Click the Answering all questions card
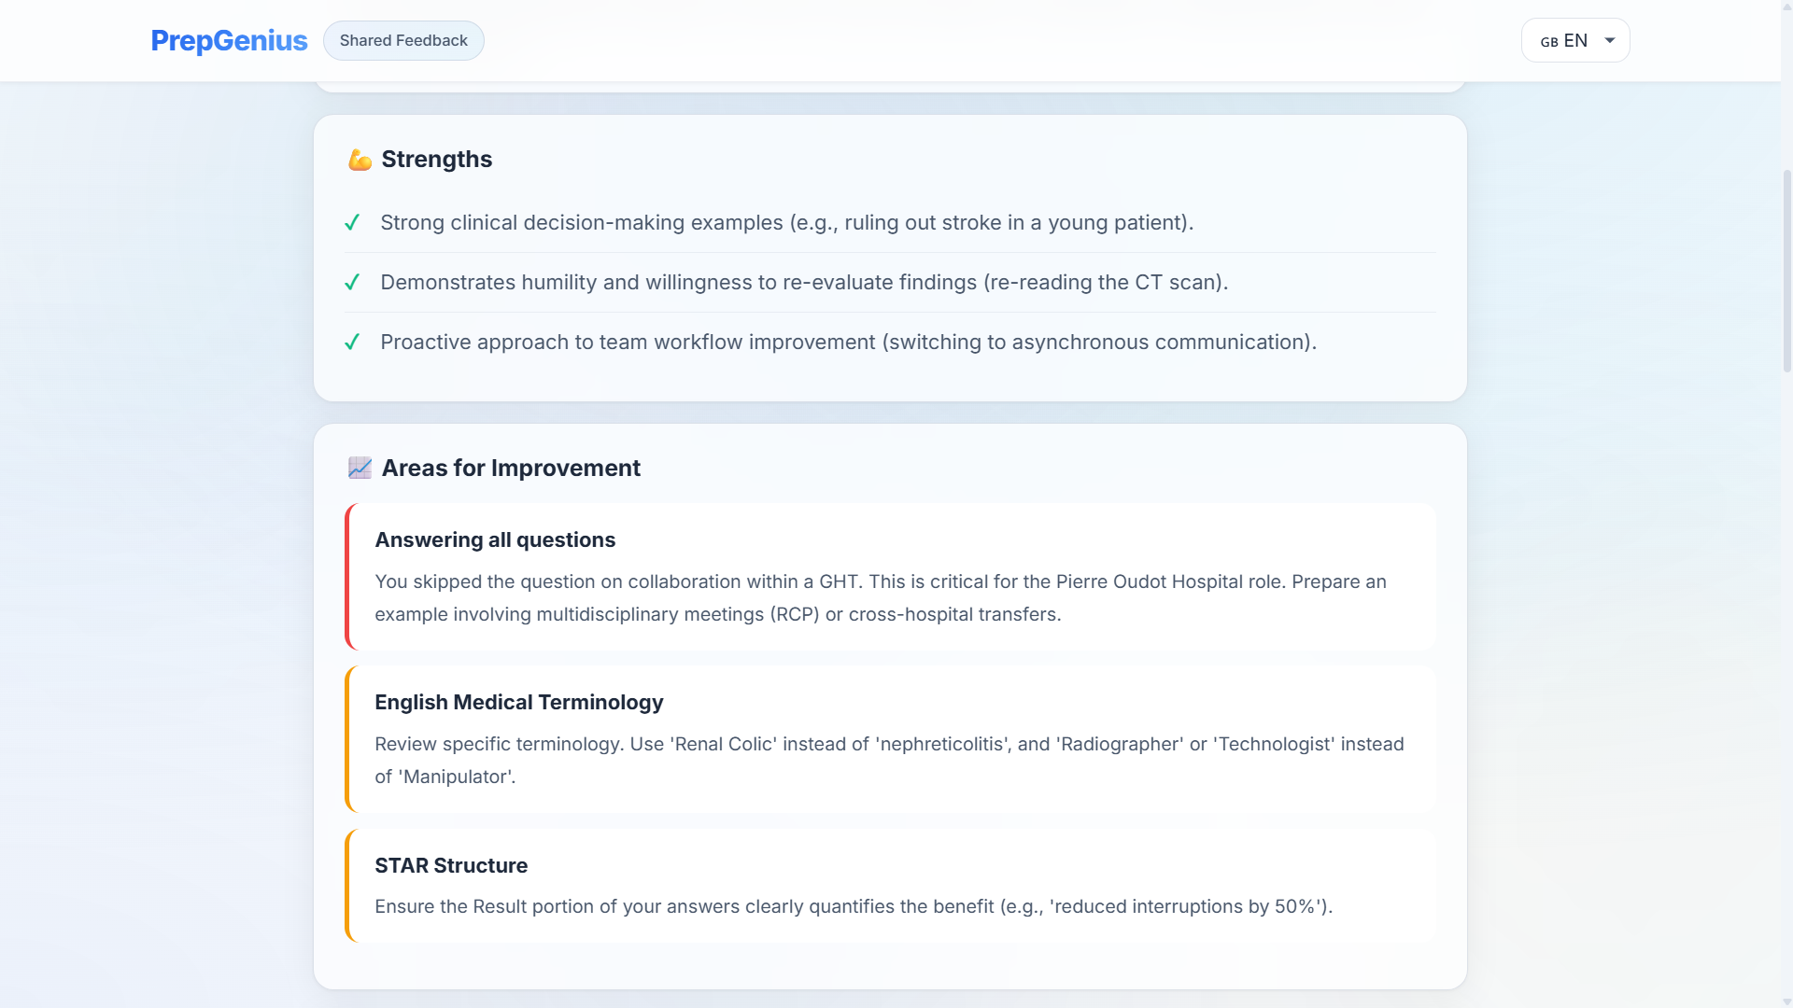Viewport: 1793px width, 1008px height. pyautogui.click(x=890, y=577)
